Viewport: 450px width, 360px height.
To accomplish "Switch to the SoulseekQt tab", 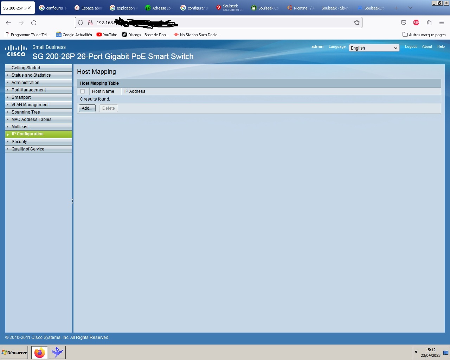I will coord(371,8).
